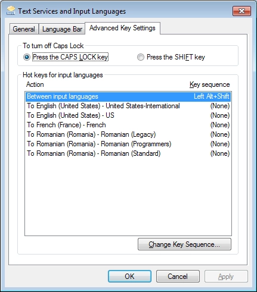Image resolution: width=257 pixels, height=292 pixels.
Task: Click the Cancel button
Action: [x=178, y=277]
